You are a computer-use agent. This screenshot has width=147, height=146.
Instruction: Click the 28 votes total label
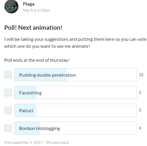(x=57, y=143)
